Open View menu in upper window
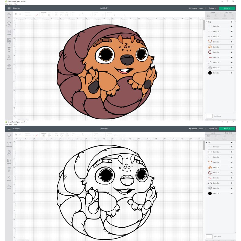 11,4
